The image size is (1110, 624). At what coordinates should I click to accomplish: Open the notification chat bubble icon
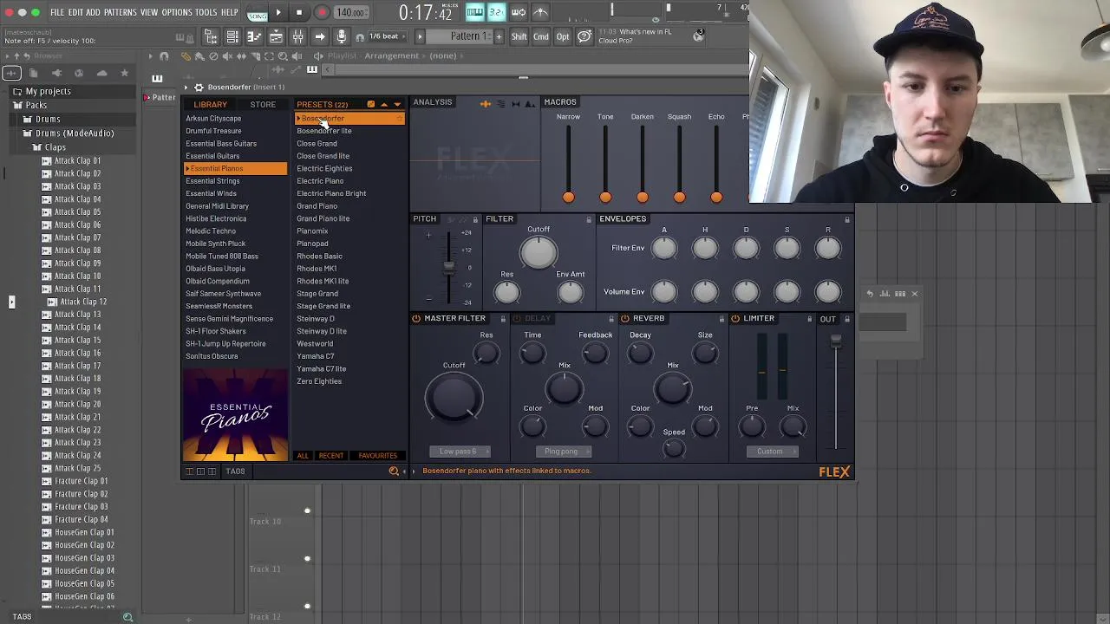tap(584, 36)
